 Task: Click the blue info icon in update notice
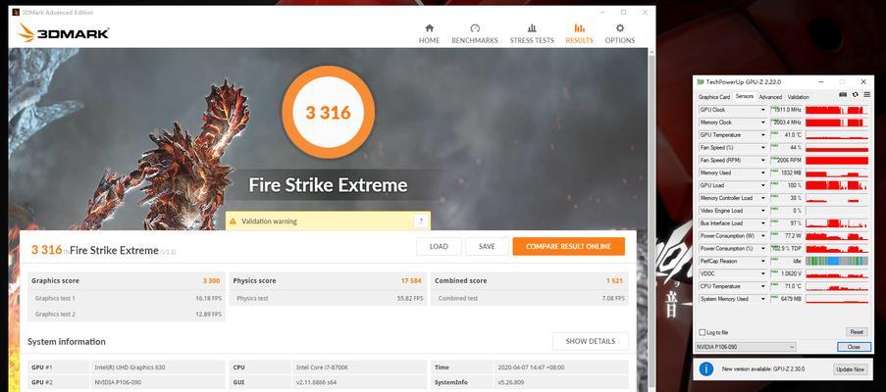point(706,368)
